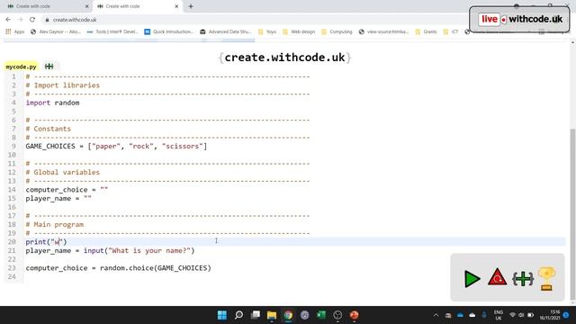Open the gold trophy challenges icon
This screenshot has width=576, height=324.
pyautogui.click(x=546, y=278)
